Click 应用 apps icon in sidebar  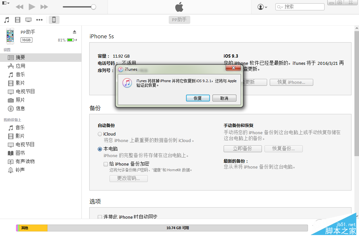[11, 66]
